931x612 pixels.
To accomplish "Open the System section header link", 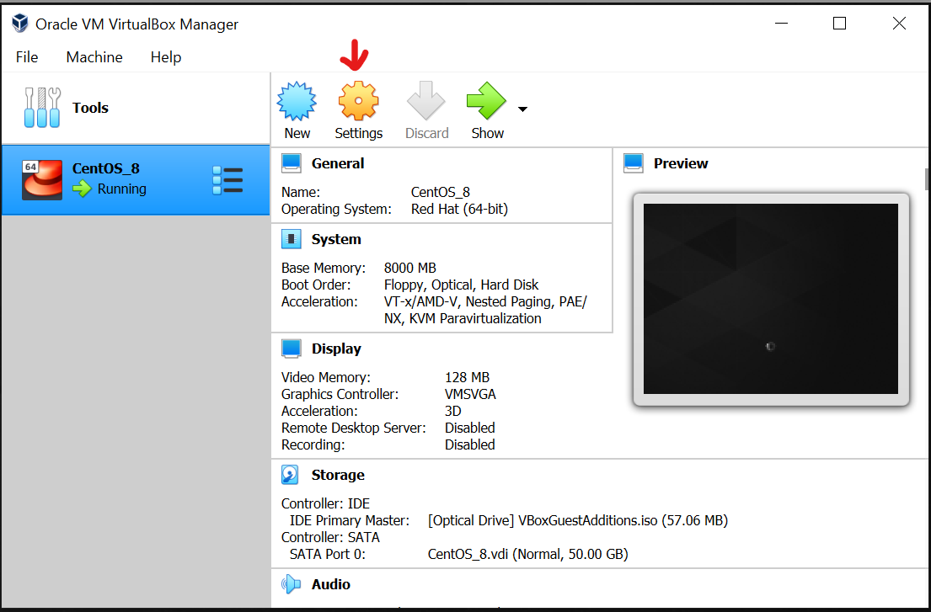I will (x=336, y=239).
